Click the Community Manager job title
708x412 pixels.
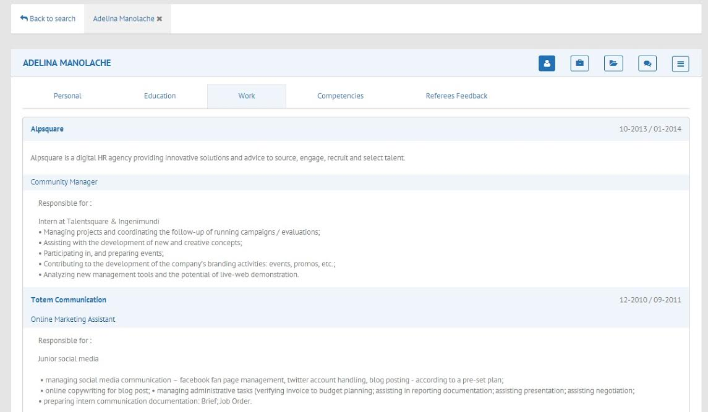click(x=64, y=182)
